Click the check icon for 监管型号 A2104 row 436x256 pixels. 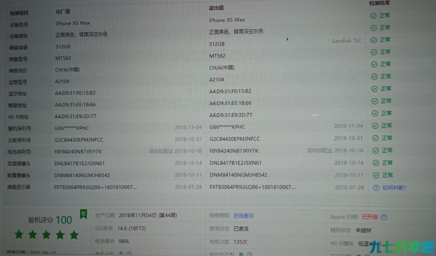pos(374,77)
